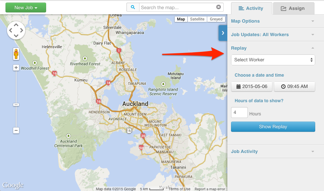
Task: Switch to the Assign tab
Action: (294, 8)
